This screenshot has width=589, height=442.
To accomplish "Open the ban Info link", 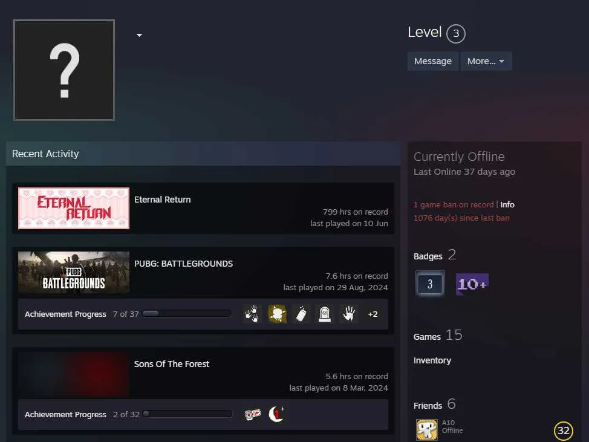I will [x=507, y=204].
